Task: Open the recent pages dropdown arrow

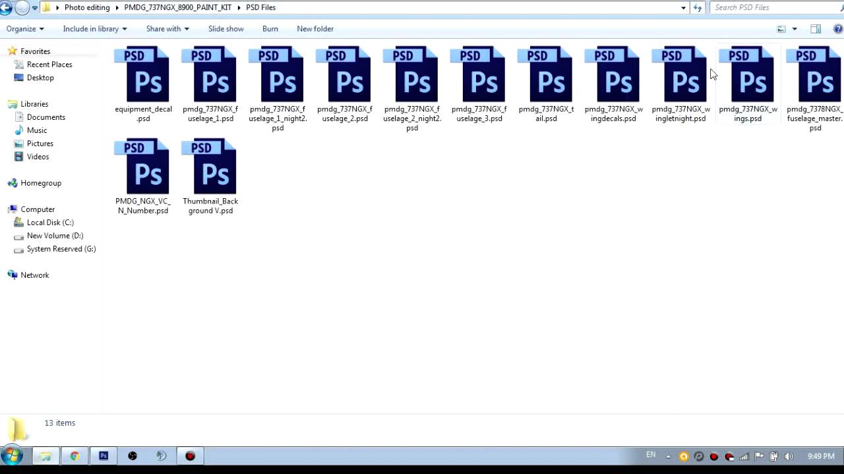Action: point(34,8)
